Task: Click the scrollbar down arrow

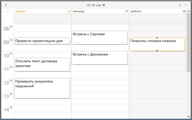Action: [188, 117]
